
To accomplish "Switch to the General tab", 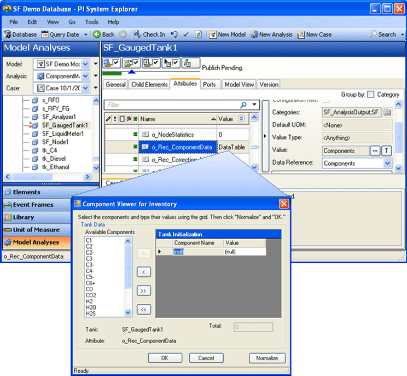I will click(115, 85).
